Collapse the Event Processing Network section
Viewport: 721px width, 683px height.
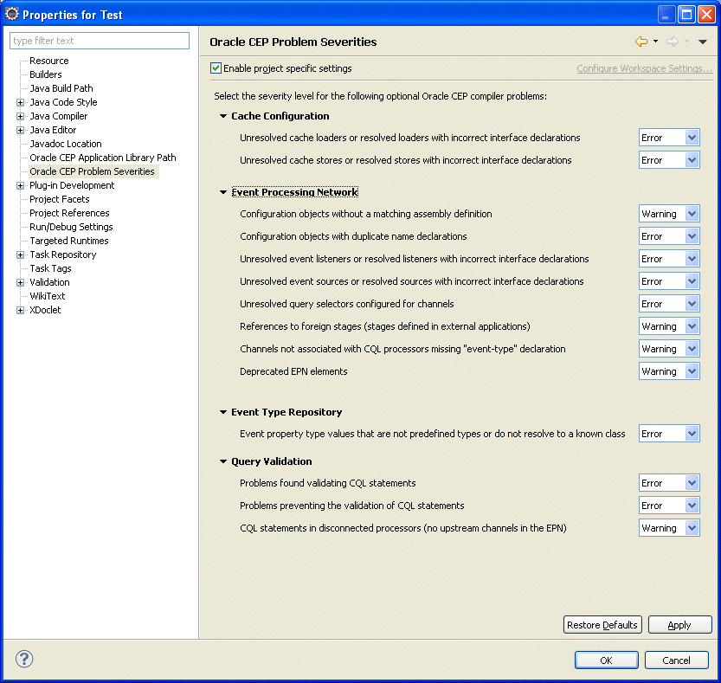point(223,192)
